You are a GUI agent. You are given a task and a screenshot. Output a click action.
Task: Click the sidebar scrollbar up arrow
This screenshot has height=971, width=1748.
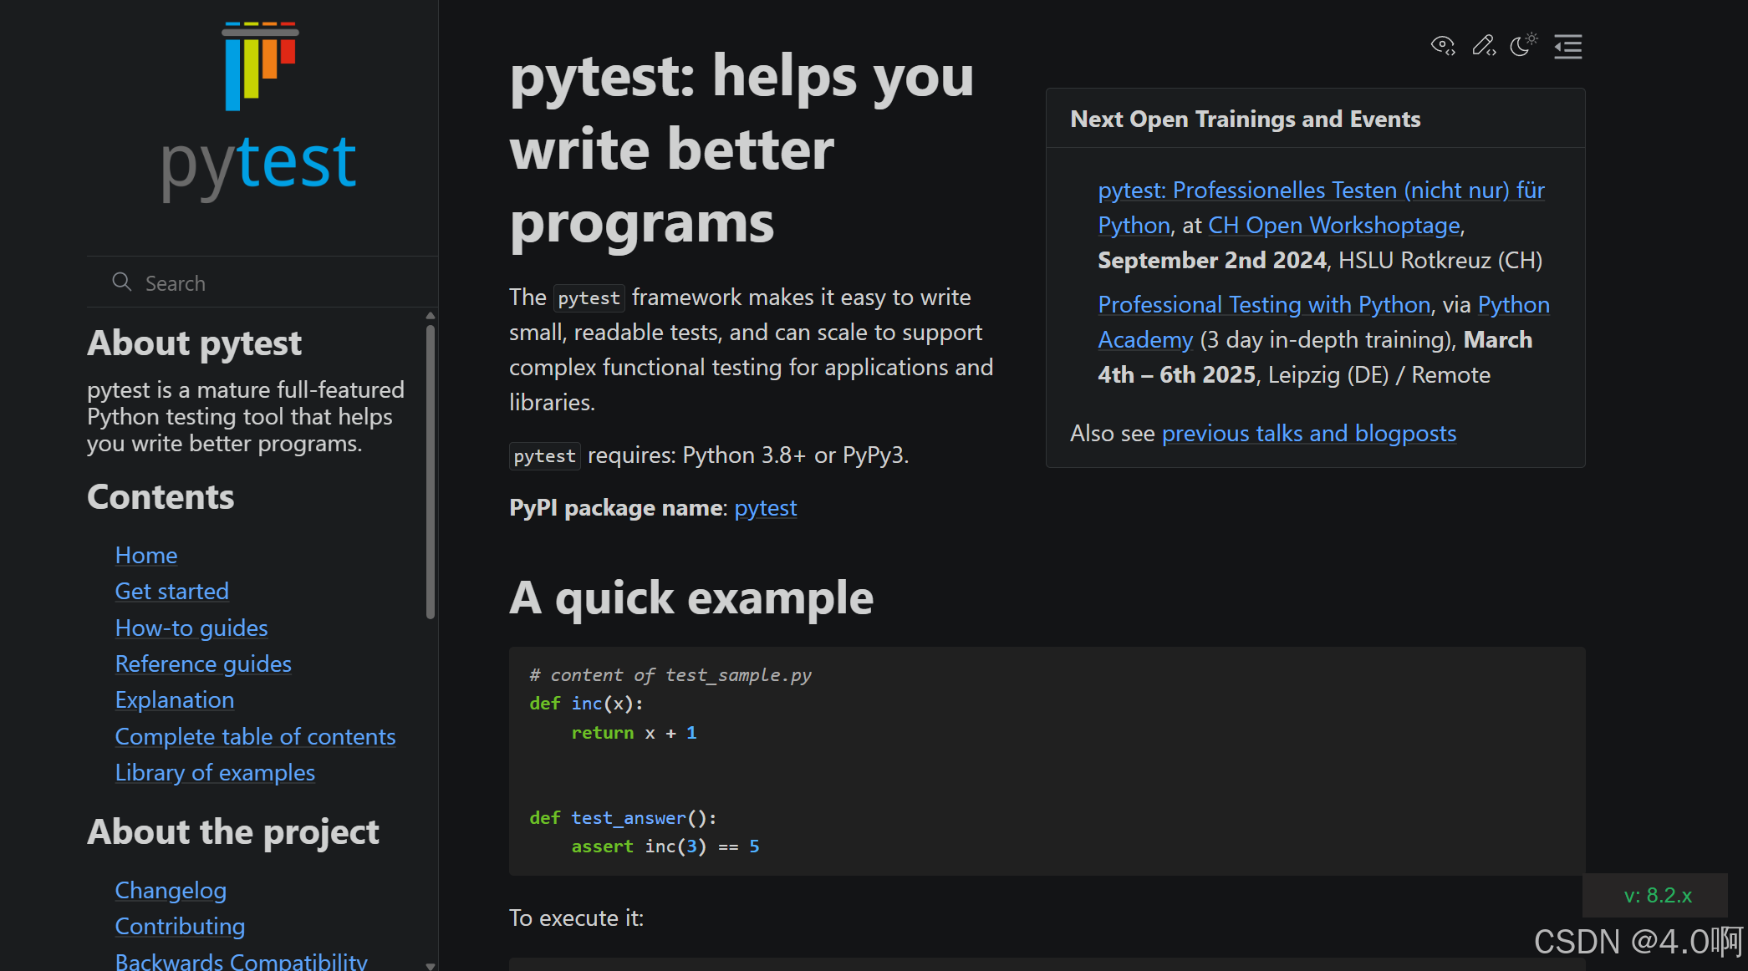pos(431,316)
